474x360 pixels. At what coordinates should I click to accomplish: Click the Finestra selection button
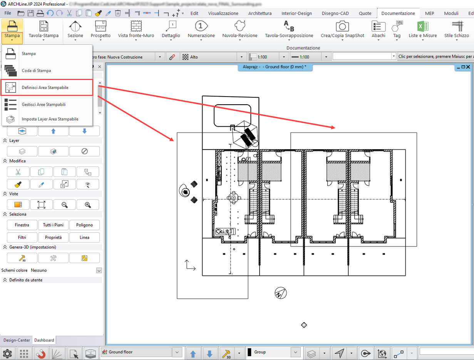point(22,225)
